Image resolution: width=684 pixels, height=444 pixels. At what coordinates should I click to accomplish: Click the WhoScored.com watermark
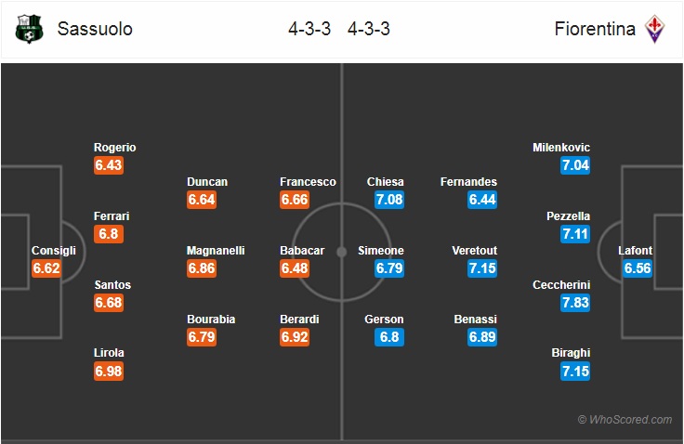click(x=625, y=420)
